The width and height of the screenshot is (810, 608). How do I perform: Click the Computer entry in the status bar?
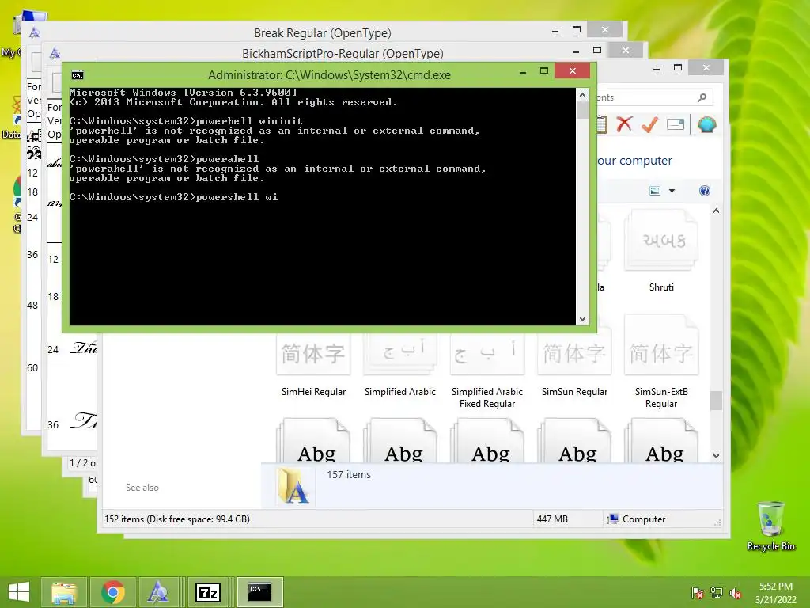tap(637, 519)
